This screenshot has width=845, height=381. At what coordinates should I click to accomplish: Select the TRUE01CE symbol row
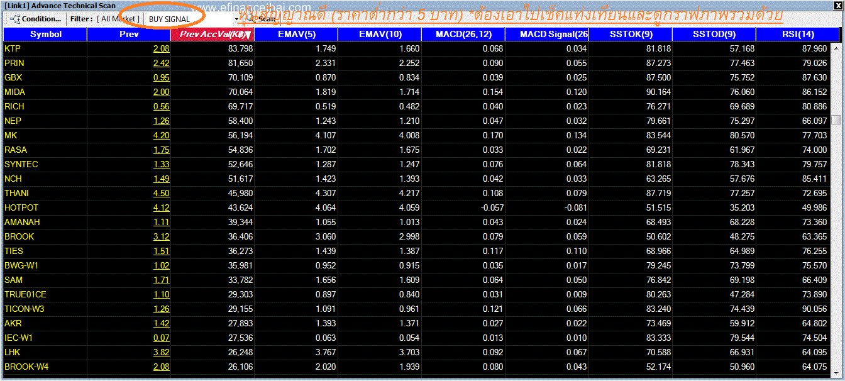(417, 294)
